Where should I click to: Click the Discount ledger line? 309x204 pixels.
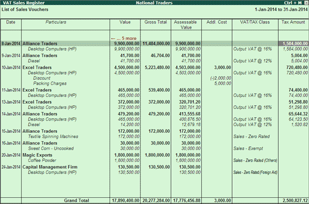(x=42, y=78)
